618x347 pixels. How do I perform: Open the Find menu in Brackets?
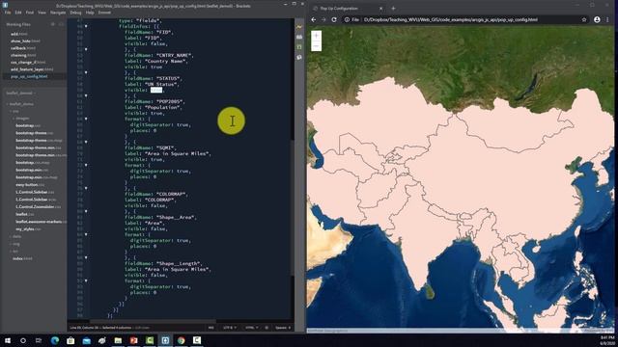[x=30, y=13]
